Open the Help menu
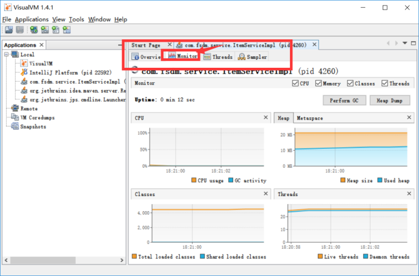419x276 pixels. click(x=120, y=19)
